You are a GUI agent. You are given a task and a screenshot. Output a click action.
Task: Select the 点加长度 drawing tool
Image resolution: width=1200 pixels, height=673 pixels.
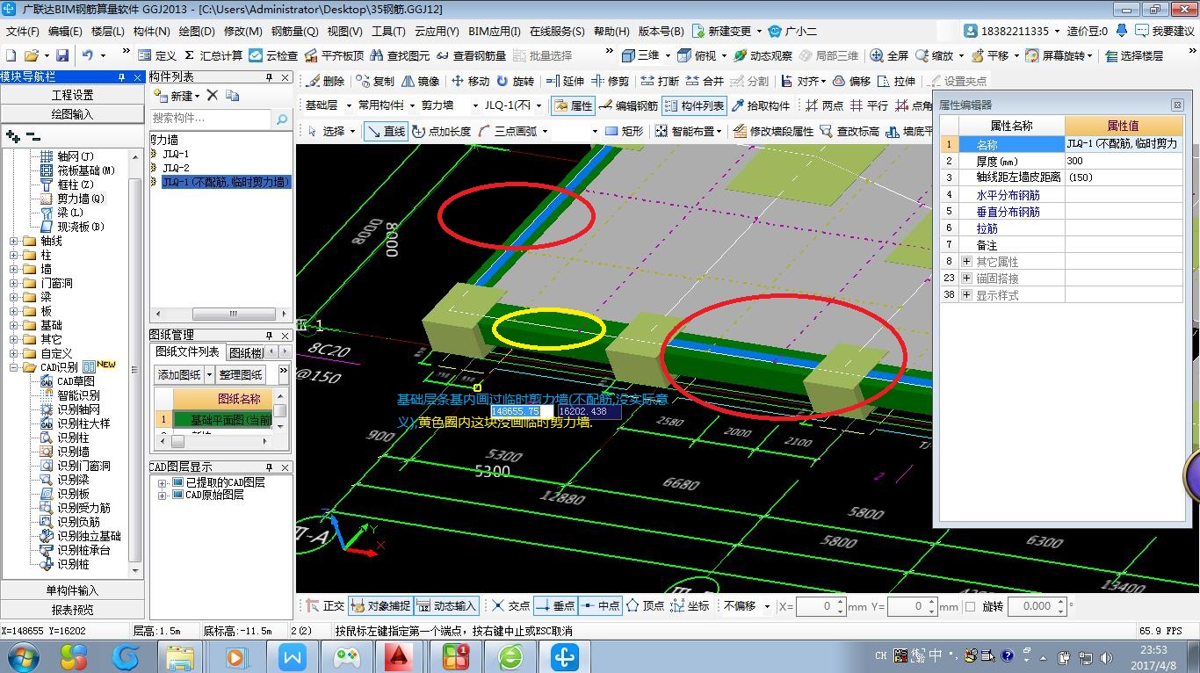(442, 131)
